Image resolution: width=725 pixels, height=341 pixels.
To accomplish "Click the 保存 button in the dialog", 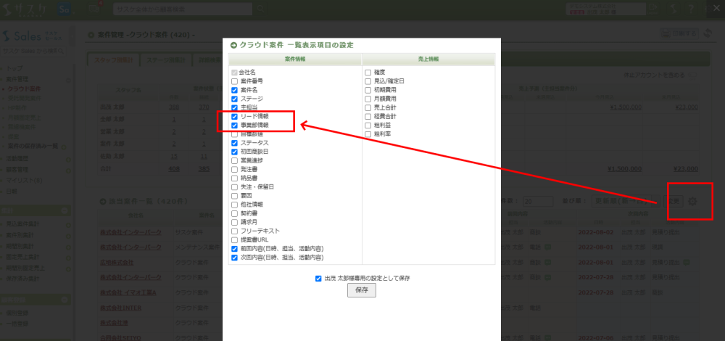I will tap(361, 290).
